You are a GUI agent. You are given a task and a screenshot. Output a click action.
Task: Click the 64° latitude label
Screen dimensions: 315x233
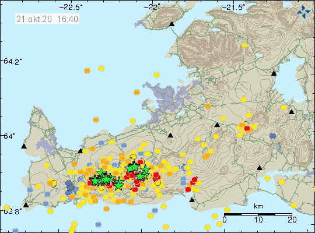pos(8,136)
